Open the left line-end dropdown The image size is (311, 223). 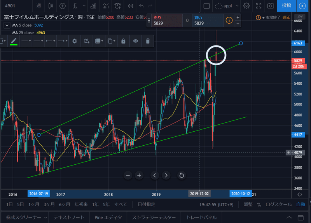[x=51, y=41]
